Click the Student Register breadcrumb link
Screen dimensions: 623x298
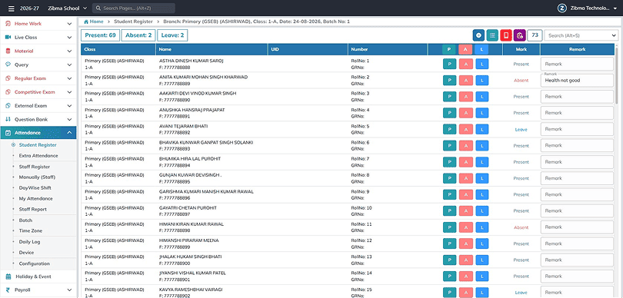133,22
